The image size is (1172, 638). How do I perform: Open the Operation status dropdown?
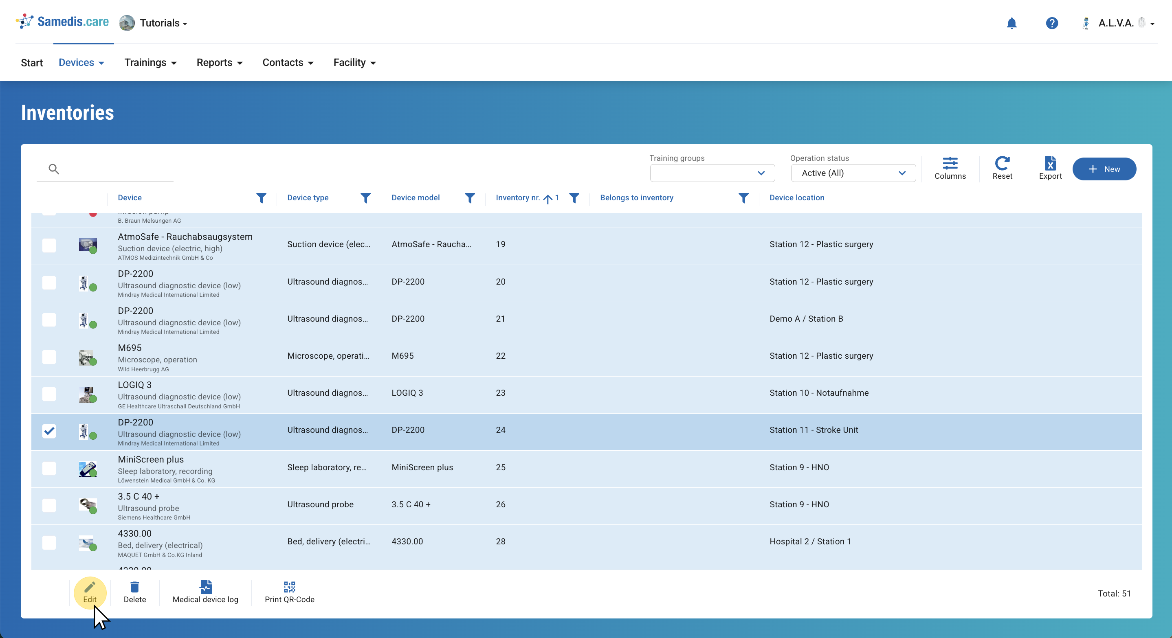[853, 173]
